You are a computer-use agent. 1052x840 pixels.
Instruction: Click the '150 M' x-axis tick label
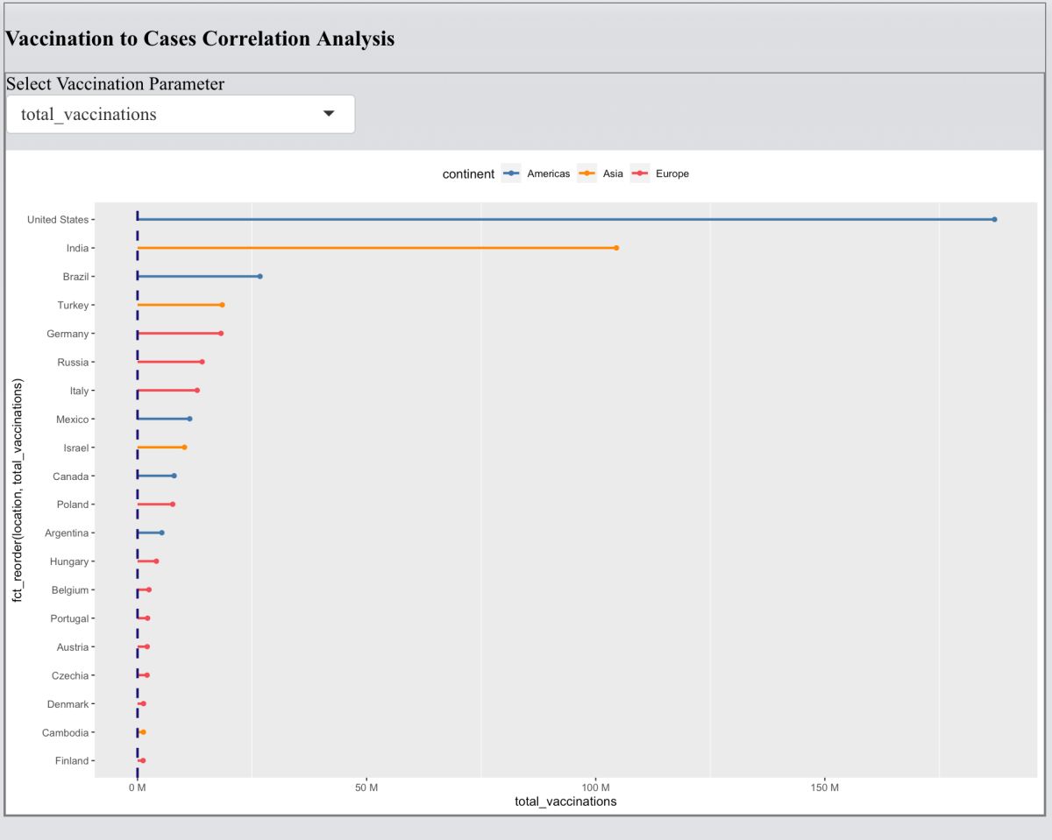tap(825, 788)
